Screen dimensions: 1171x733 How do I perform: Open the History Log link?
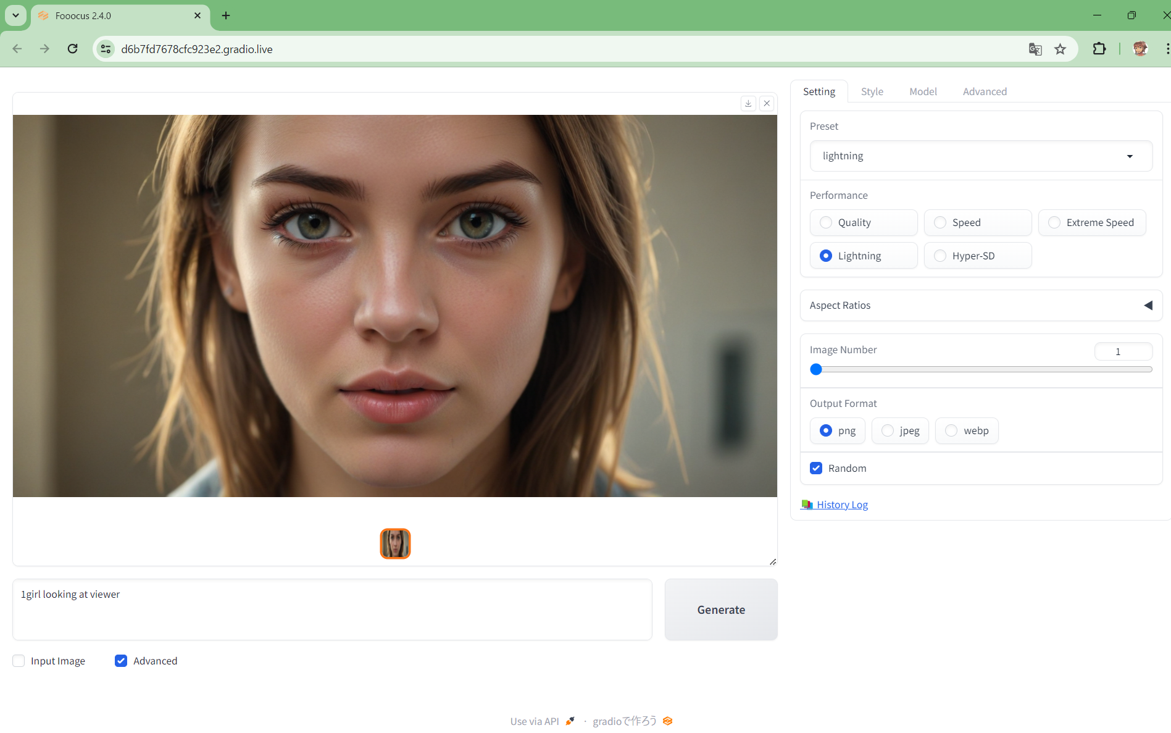(835, 505)
